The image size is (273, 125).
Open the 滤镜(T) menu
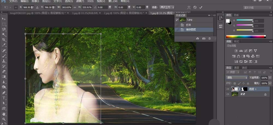pos(80,1)
